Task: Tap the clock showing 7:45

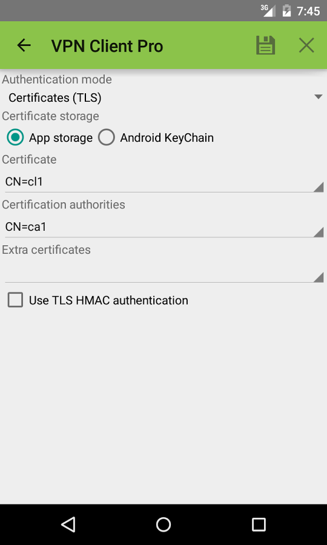Action: point(308,11)
